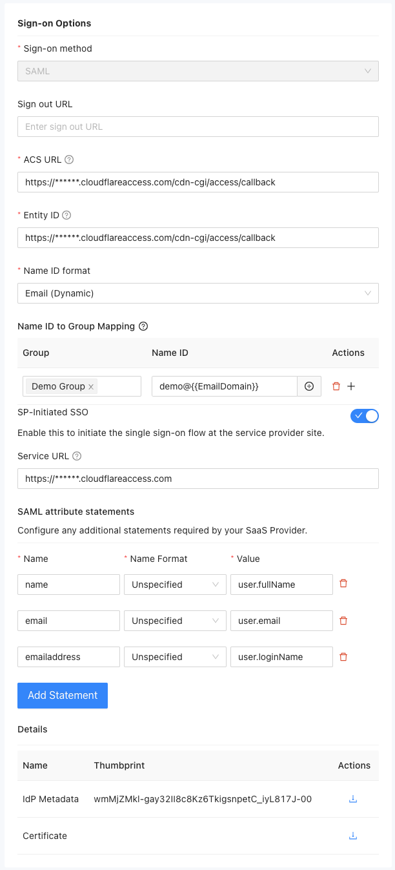The width and height of the screenshot is (395, 870).
Task: Click the 'SP-Initiated SSO' label
Action: click(x=53, y=411)
